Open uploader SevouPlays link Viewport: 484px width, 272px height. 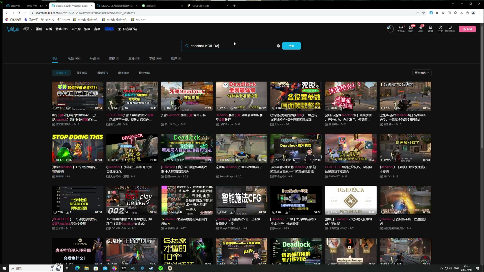[x=226, y=177]
